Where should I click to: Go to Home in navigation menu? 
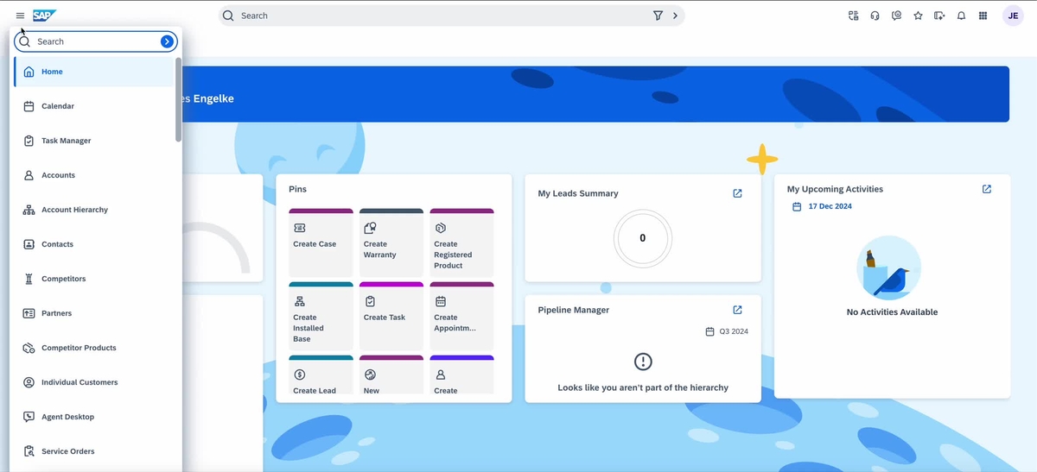[x=93, y=72]
